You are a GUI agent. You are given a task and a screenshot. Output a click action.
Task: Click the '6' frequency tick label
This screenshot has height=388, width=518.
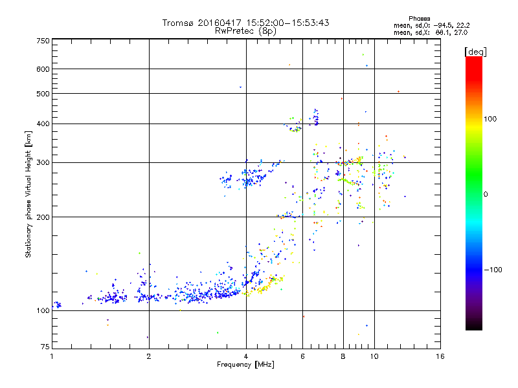pos(302,356)
